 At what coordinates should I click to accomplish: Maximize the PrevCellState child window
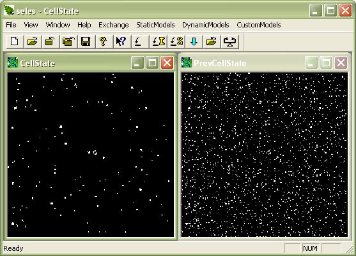(326, 62)
